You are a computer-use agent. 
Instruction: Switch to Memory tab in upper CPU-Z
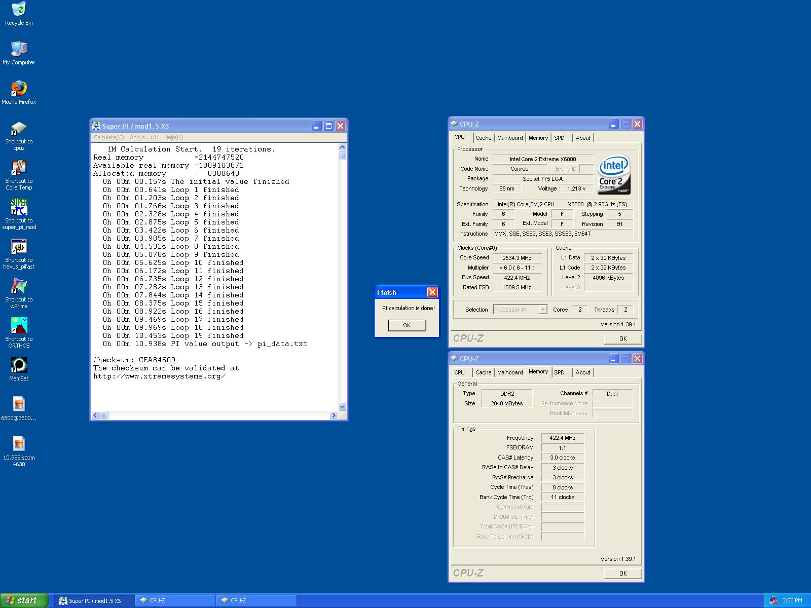(538, 138)
